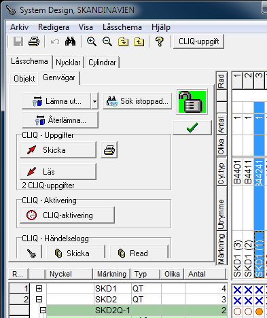Switch to the Nycklar tab
The height and width of the screenshot is (318, 267).
68,63
